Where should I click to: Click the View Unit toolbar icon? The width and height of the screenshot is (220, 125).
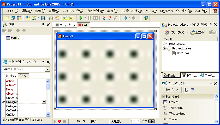7,18
